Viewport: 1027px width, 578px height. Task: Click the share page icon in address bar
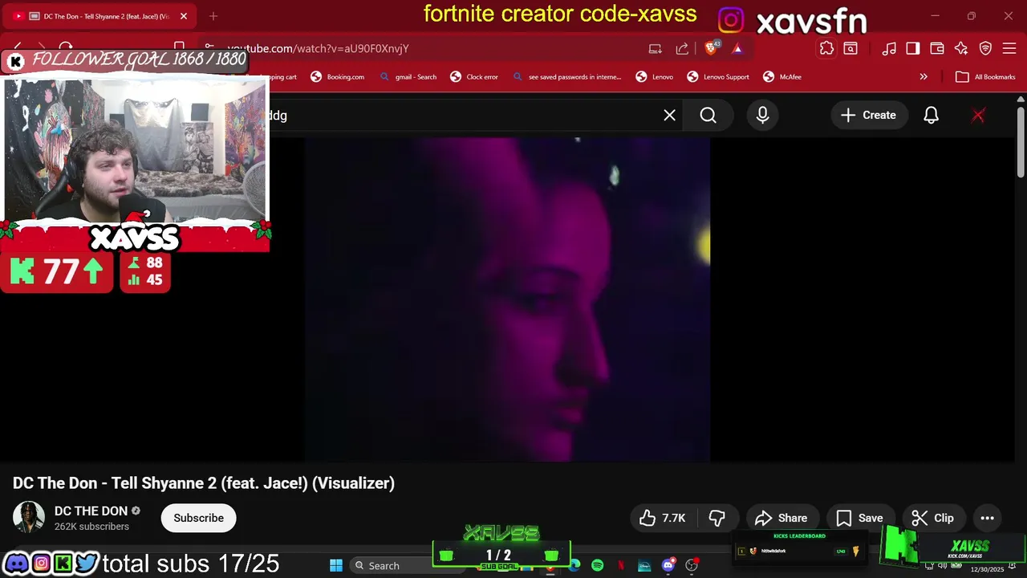[x=682, y=49]
